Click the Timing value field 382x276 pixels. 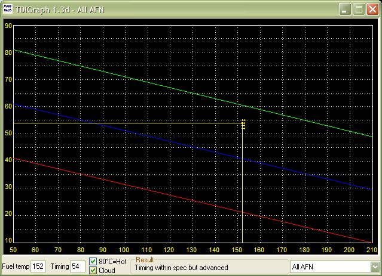(78, 266)
